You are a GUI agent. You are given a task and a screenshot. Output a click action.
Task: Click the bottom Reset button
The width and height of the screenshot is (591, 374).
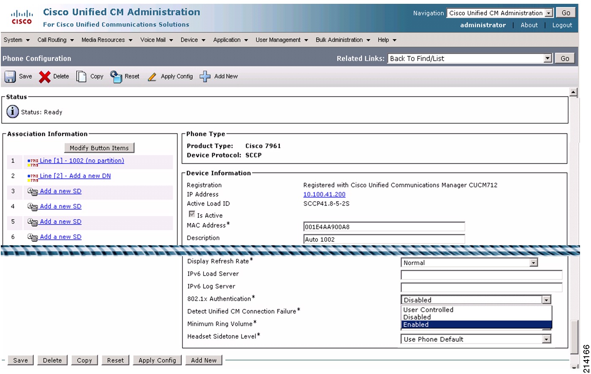point(115,360)
